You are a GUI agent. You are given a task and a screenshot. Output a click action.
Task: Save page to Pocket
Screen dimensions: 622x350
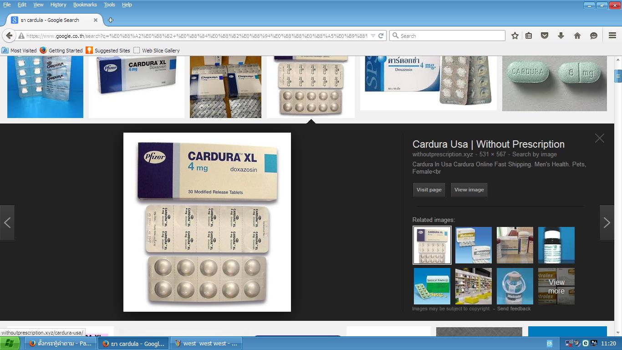pos(545,36)
